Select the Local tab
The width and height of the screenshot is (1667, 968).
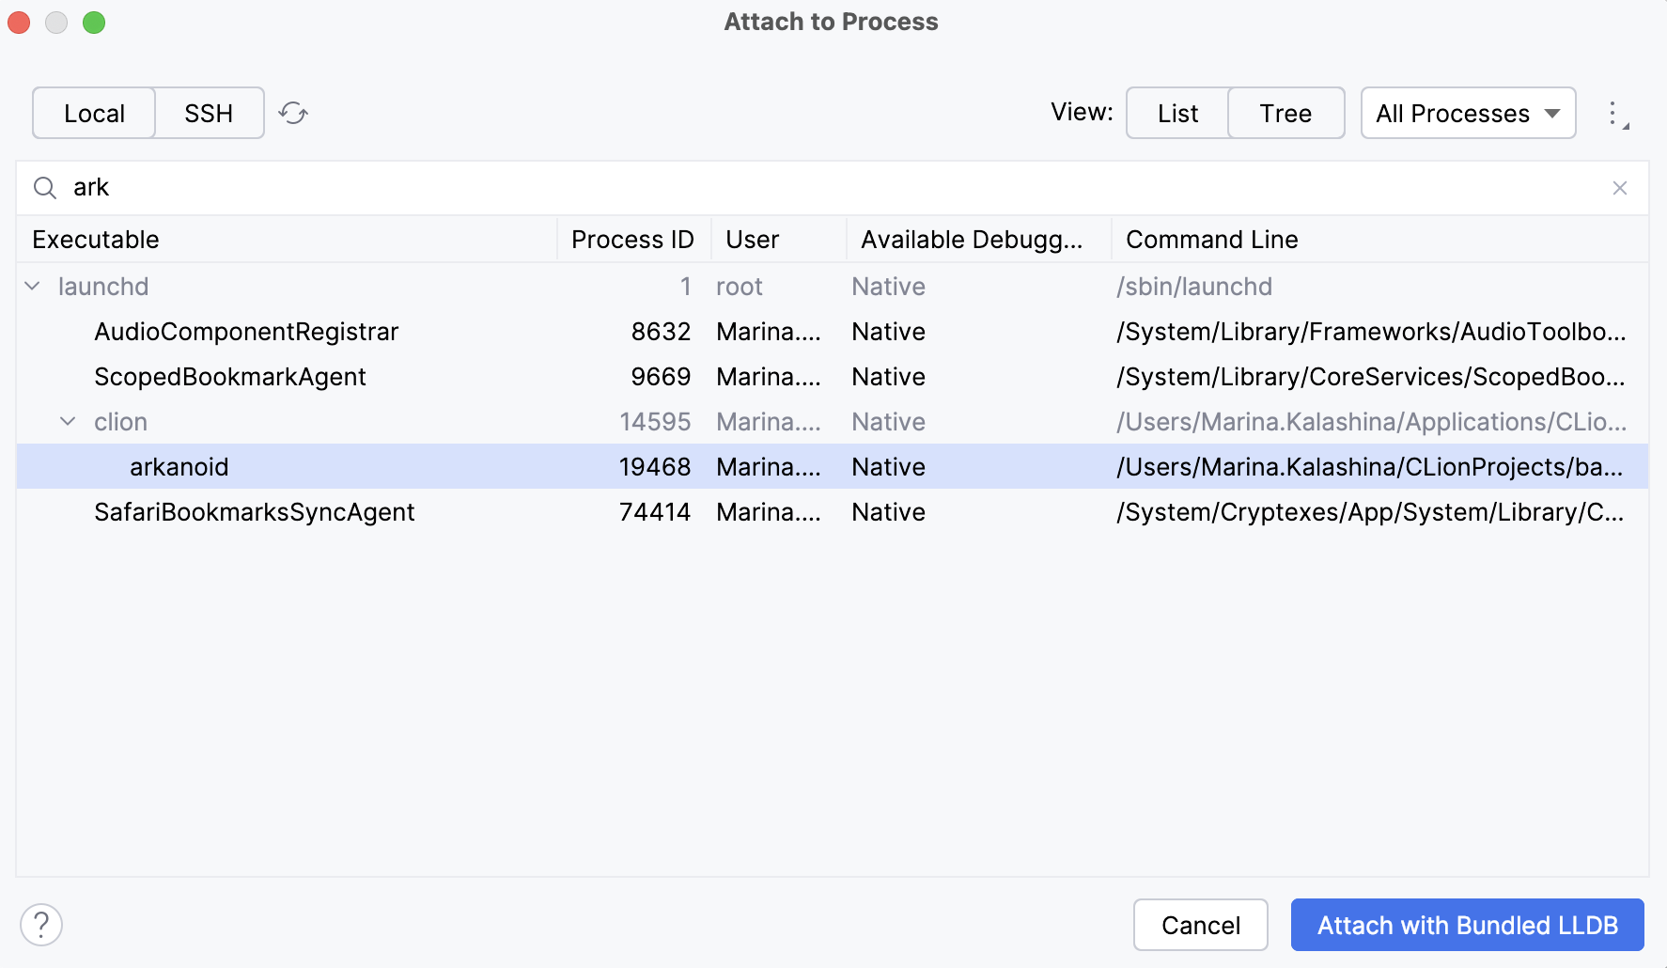[x=93, y=113]
